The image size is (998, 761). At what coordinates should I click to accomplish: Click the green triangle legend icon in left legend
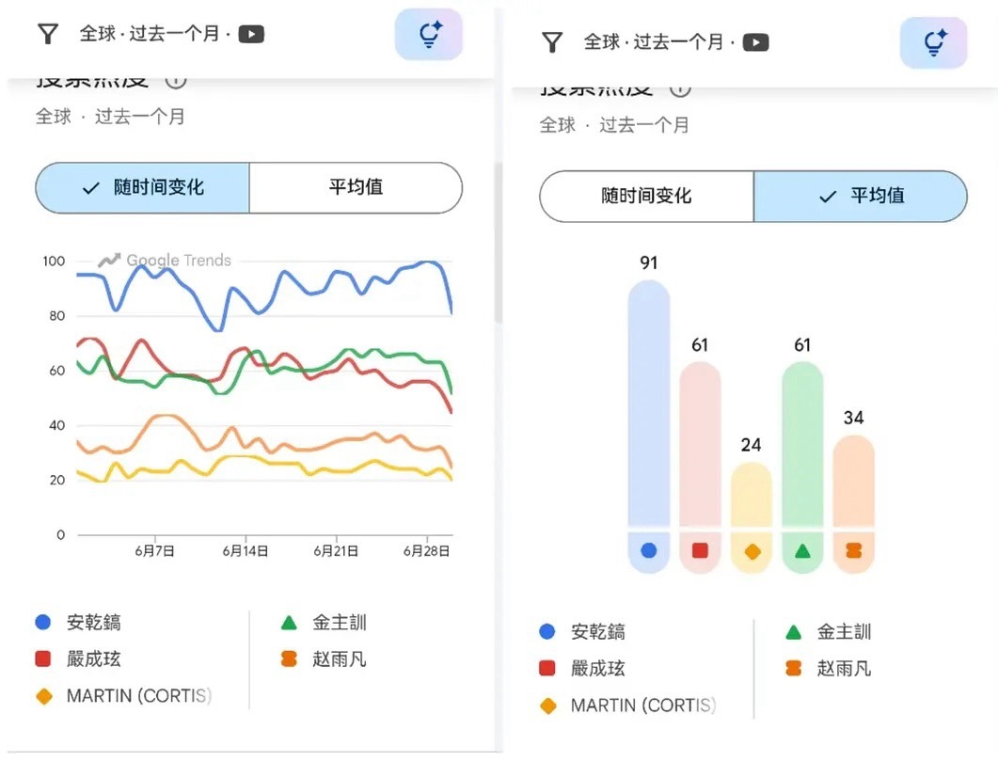(x=289, y=623)
